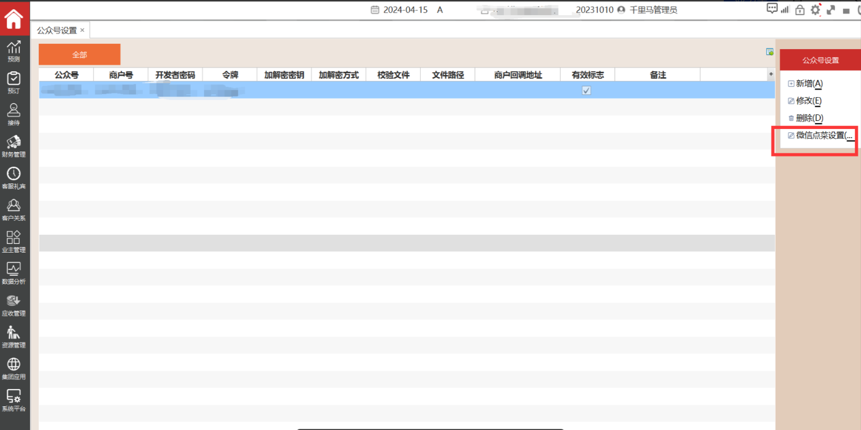Click the 全部 orange filter button
Viewport: 861px width, 430px height.
[79, 54]
